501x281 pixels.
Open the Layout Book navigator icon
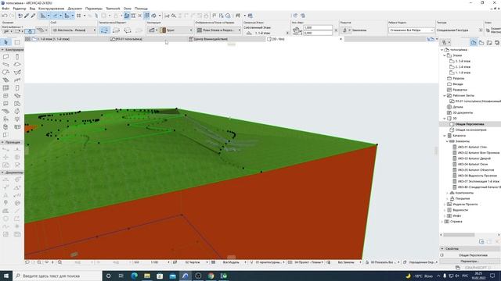[x=489, y=42]
